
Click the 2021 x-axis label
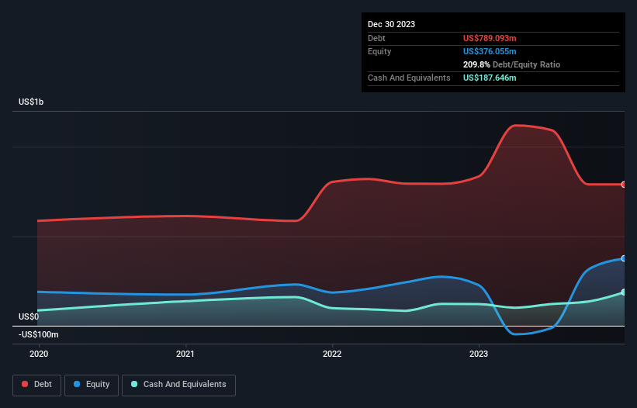click(185, 354)
